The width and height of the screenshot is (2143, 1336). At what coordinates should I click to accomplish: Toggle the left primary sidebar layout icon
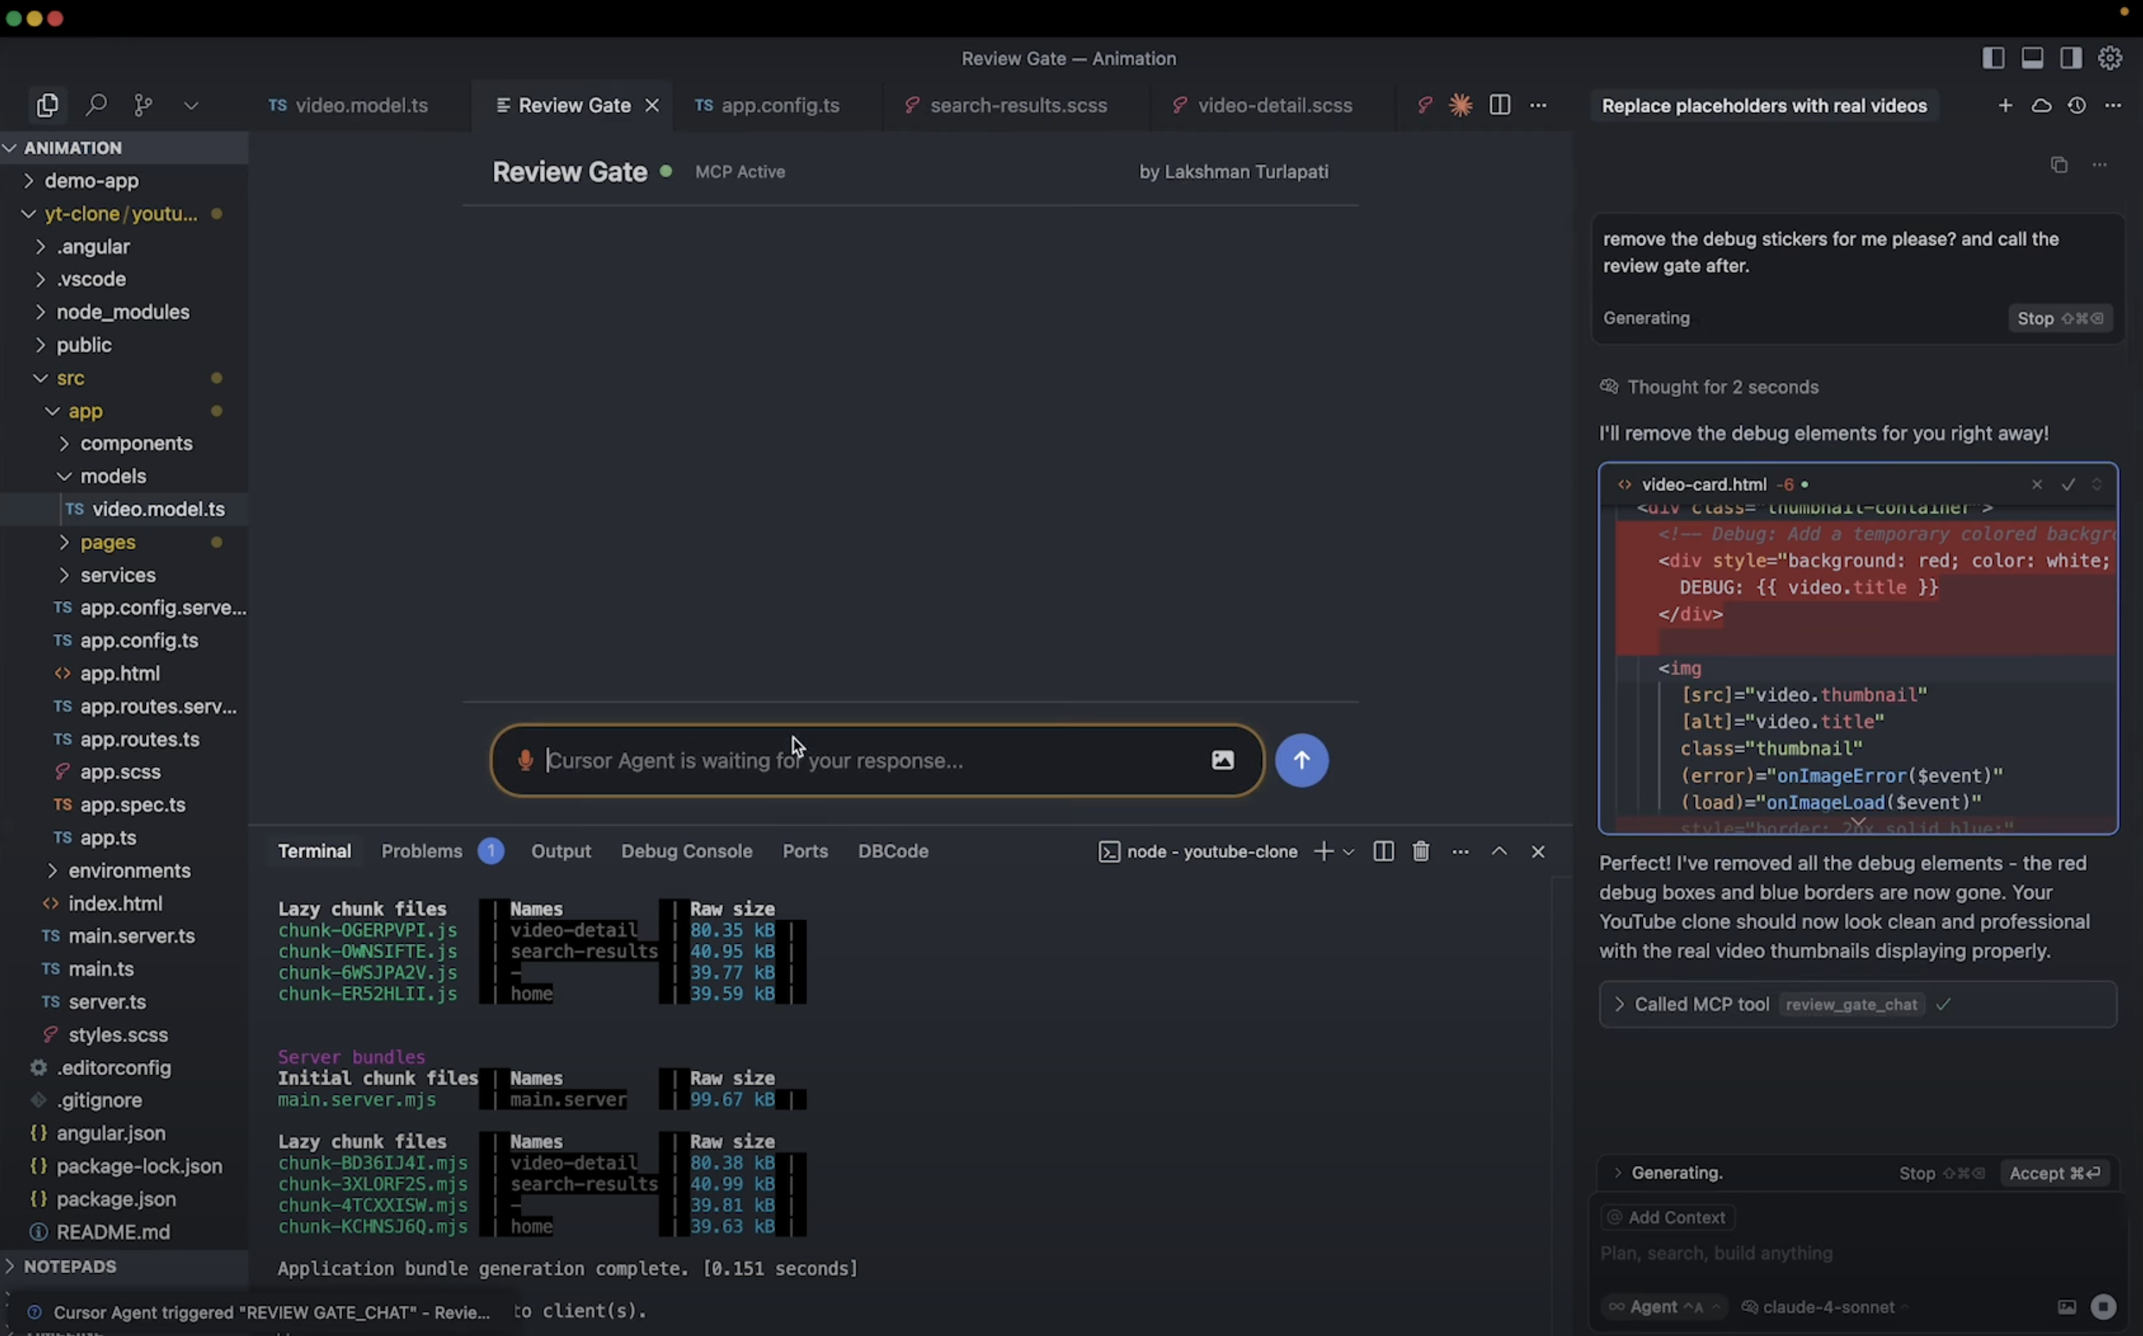[1993, 59]
